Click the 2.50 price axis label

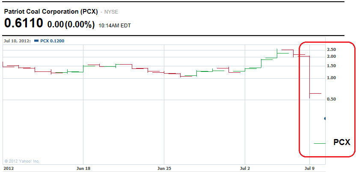(331, 50)
